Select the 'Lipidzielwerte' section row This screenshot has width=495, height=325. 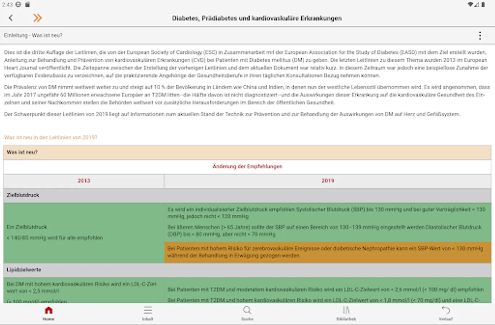(247, 270)
